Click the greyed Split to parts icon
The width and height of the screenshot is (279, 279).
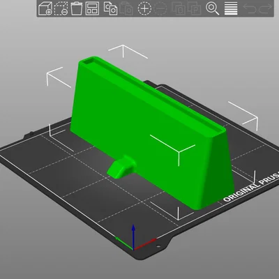coord(195,8)
